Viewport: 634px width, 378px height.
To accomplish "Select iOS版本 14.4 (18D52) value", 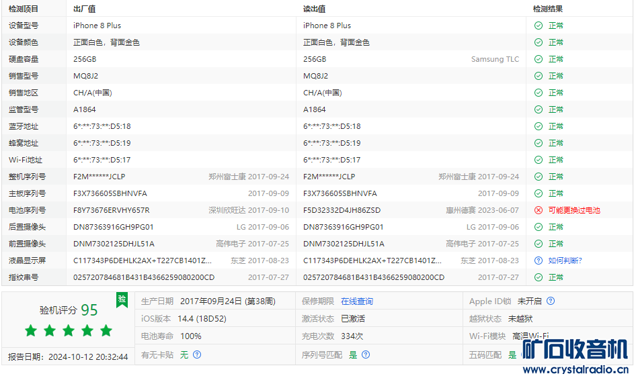I will (x=202, y=319).
